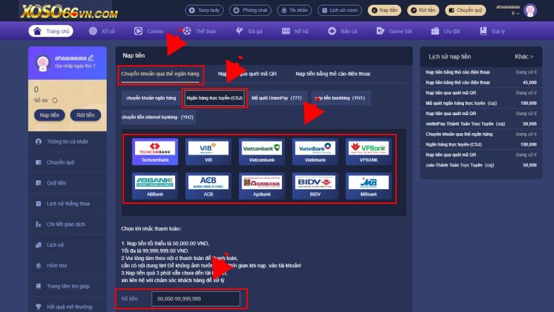Select BIDV bank logo
The width and height of the screenshot is (554, 312).
315,186
